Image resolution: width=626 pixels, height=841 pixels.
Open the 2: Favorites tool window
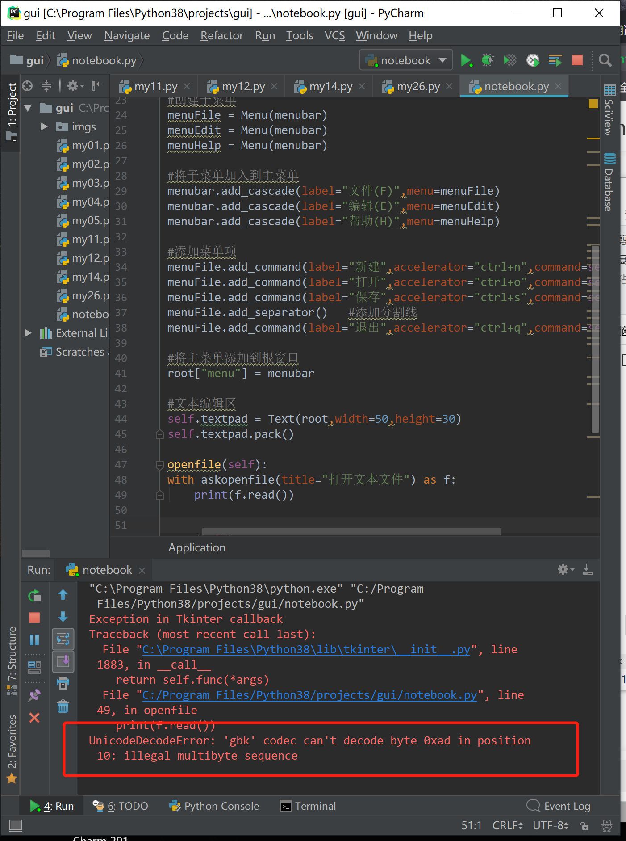tap(12, 749)
